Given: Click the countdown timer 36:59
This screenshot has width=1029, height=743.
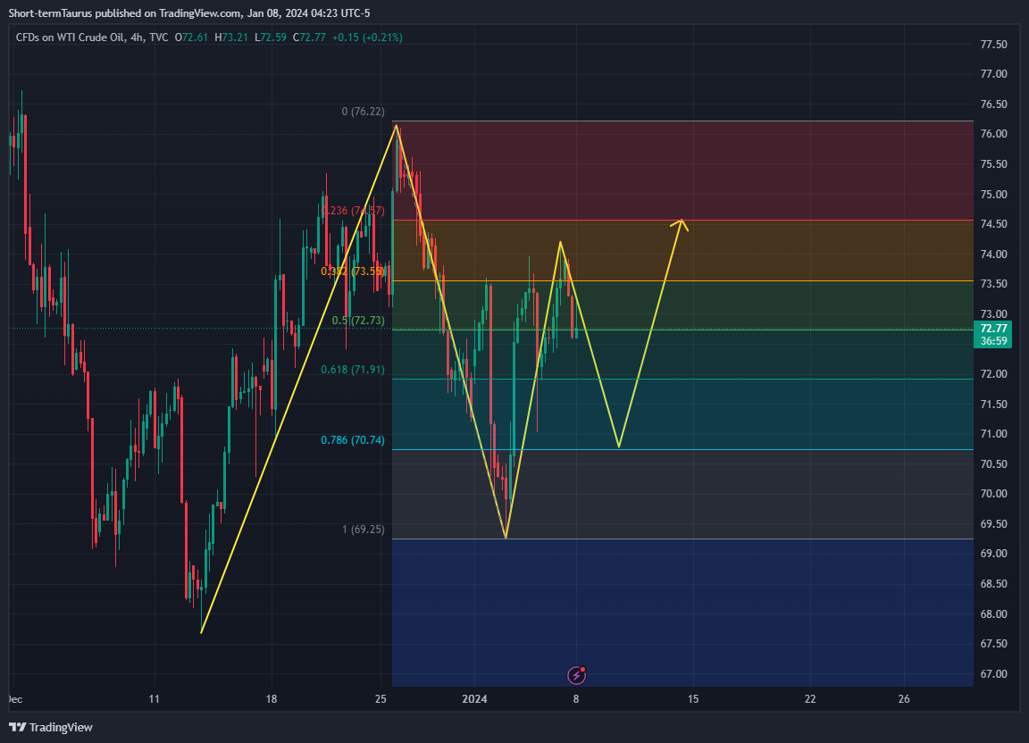Looking at the screenshot, I should 993,340.
